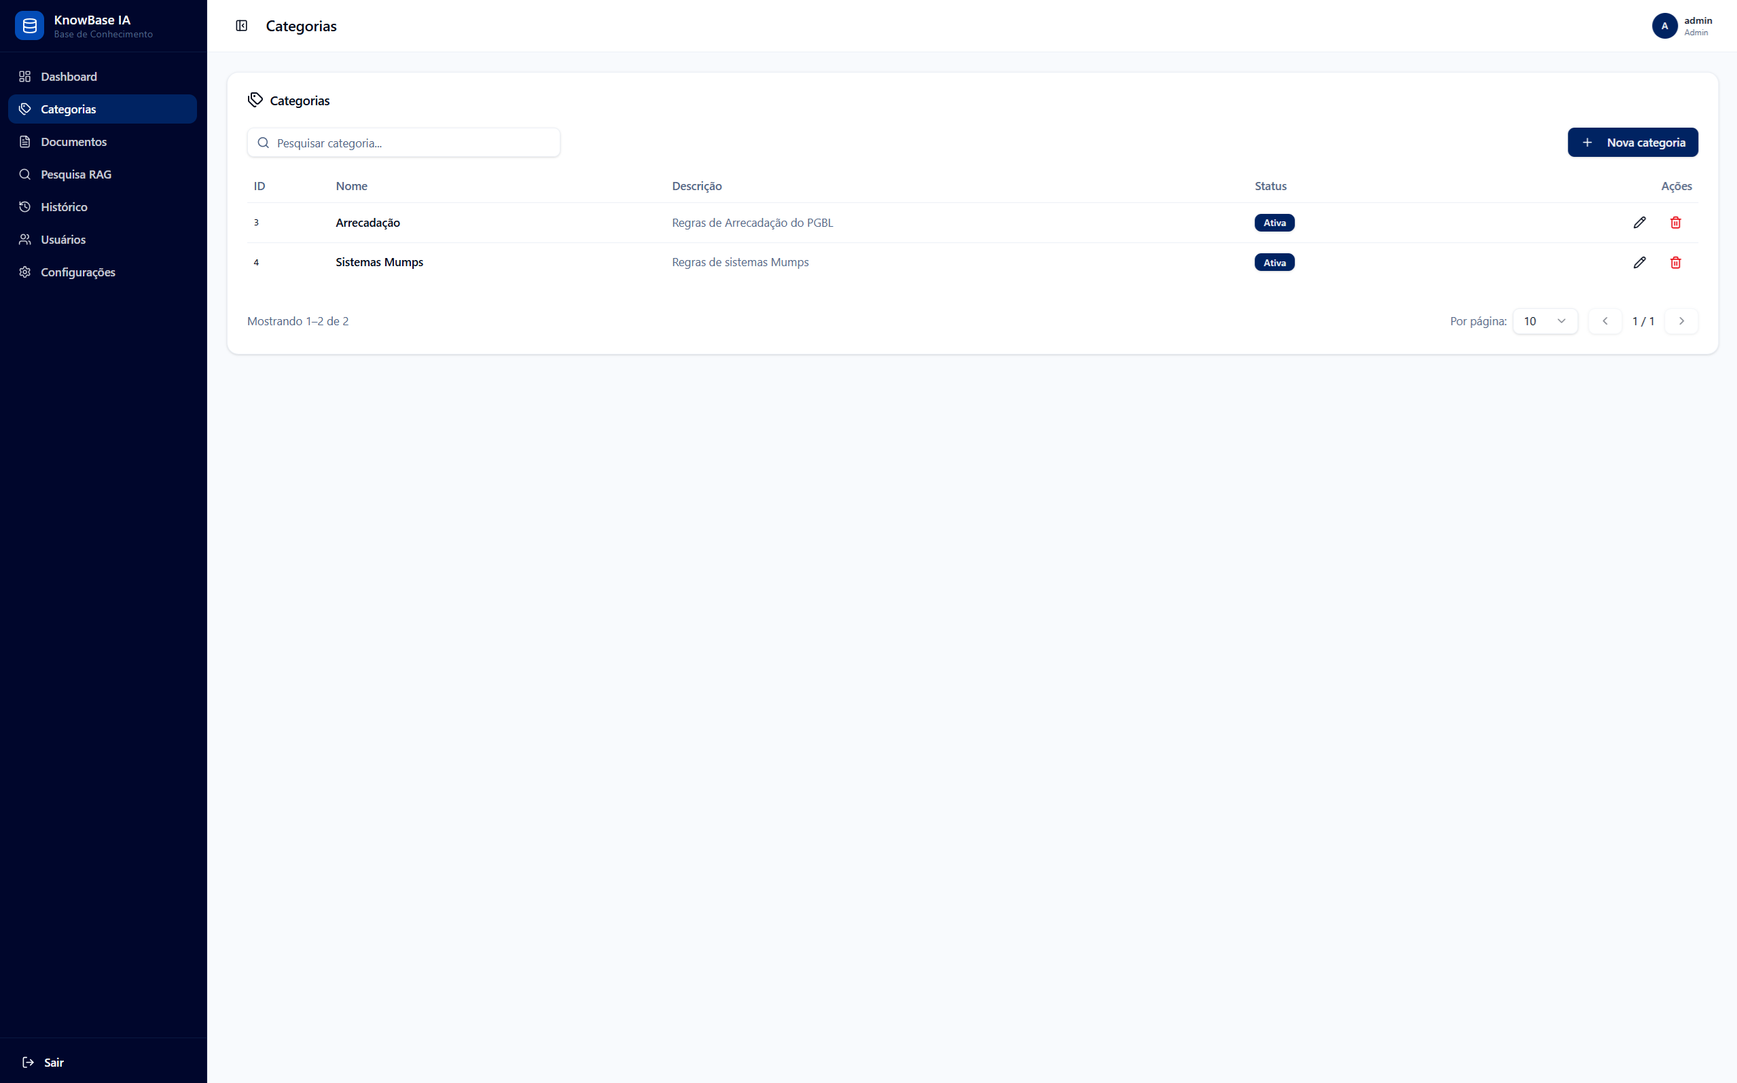This screenshot has height=1083, width=1737.
Task: Click the Categorias page title in header
Action: pyautogui.click(x=301, y=26)
